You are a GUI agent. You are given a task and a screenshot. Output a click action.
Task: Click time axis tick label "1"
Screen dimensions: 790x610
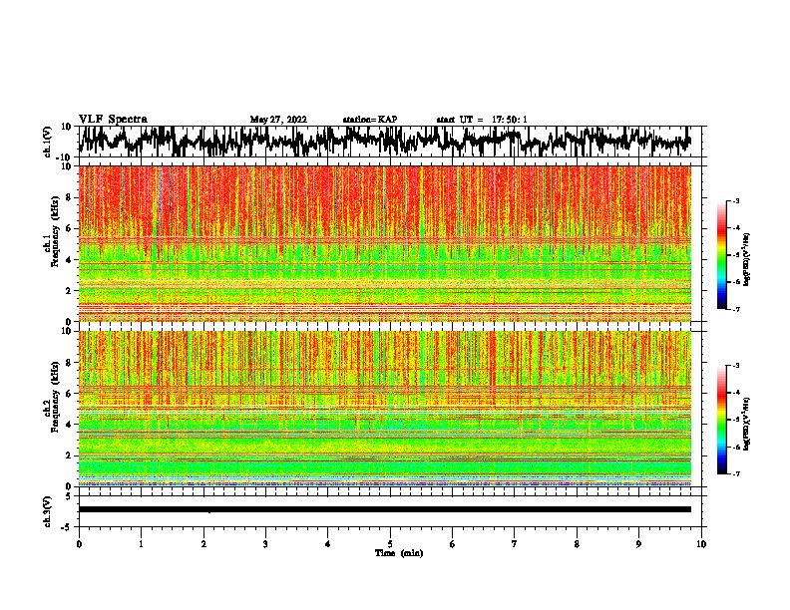(x=141, y=544)
